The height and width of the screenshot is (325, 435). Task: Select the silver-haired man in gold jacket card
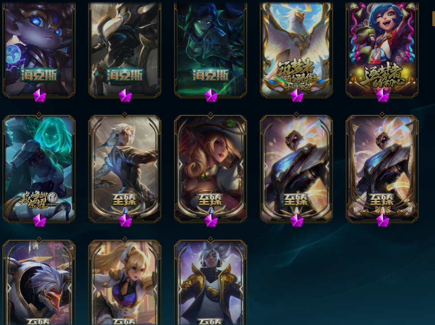click(x=210, y=282)
